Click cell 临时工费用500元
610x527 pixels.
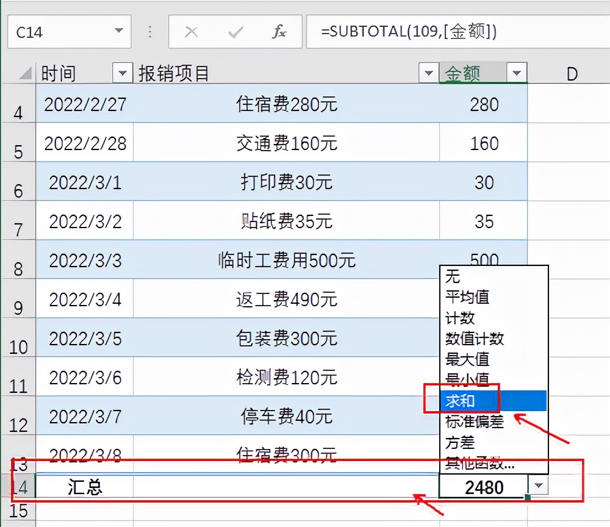tap(286, 260)
